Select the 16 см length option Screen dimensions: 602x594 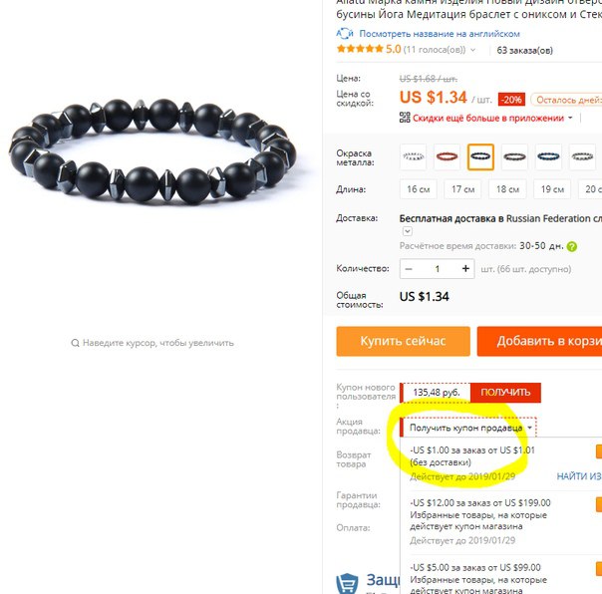click(x=418, y=189)
